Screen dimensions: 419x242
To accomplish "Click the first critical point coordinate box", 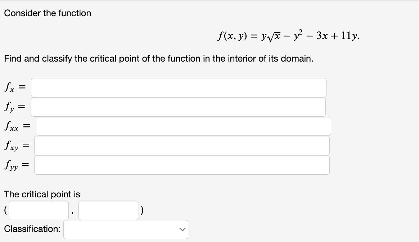I will 39,210.
